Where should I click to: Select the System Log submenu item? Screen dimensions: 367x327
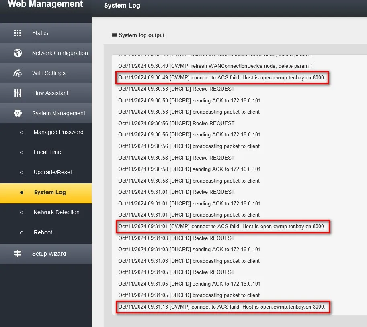tap(46, 193)
